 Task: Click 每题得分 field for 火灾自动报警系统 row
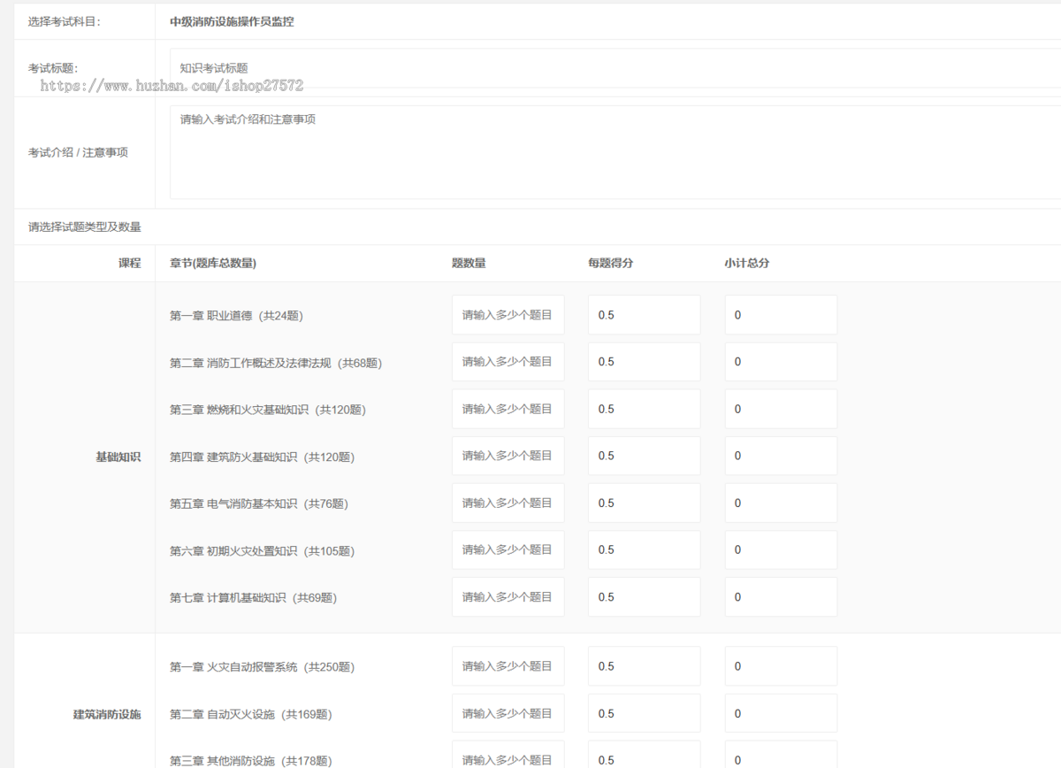[645, 666]
